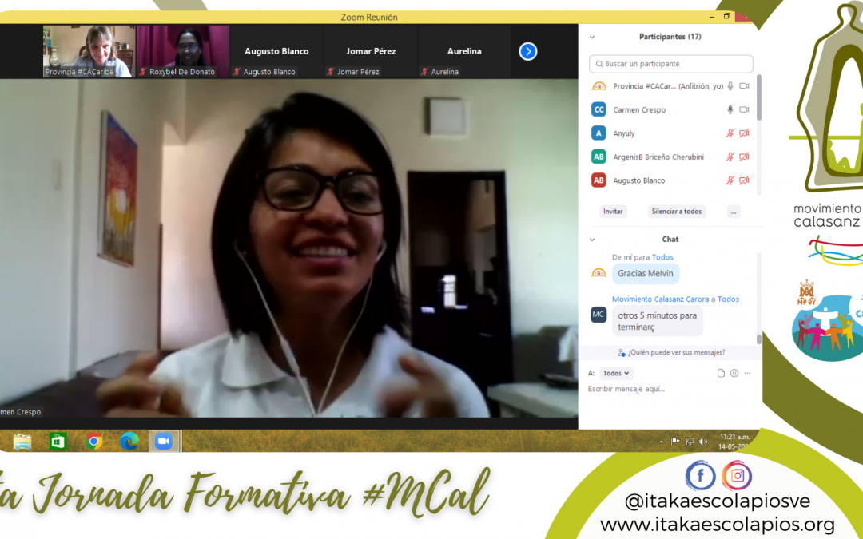Open the participants more options (...) button

pyautogui.click(x=733, y=212)
